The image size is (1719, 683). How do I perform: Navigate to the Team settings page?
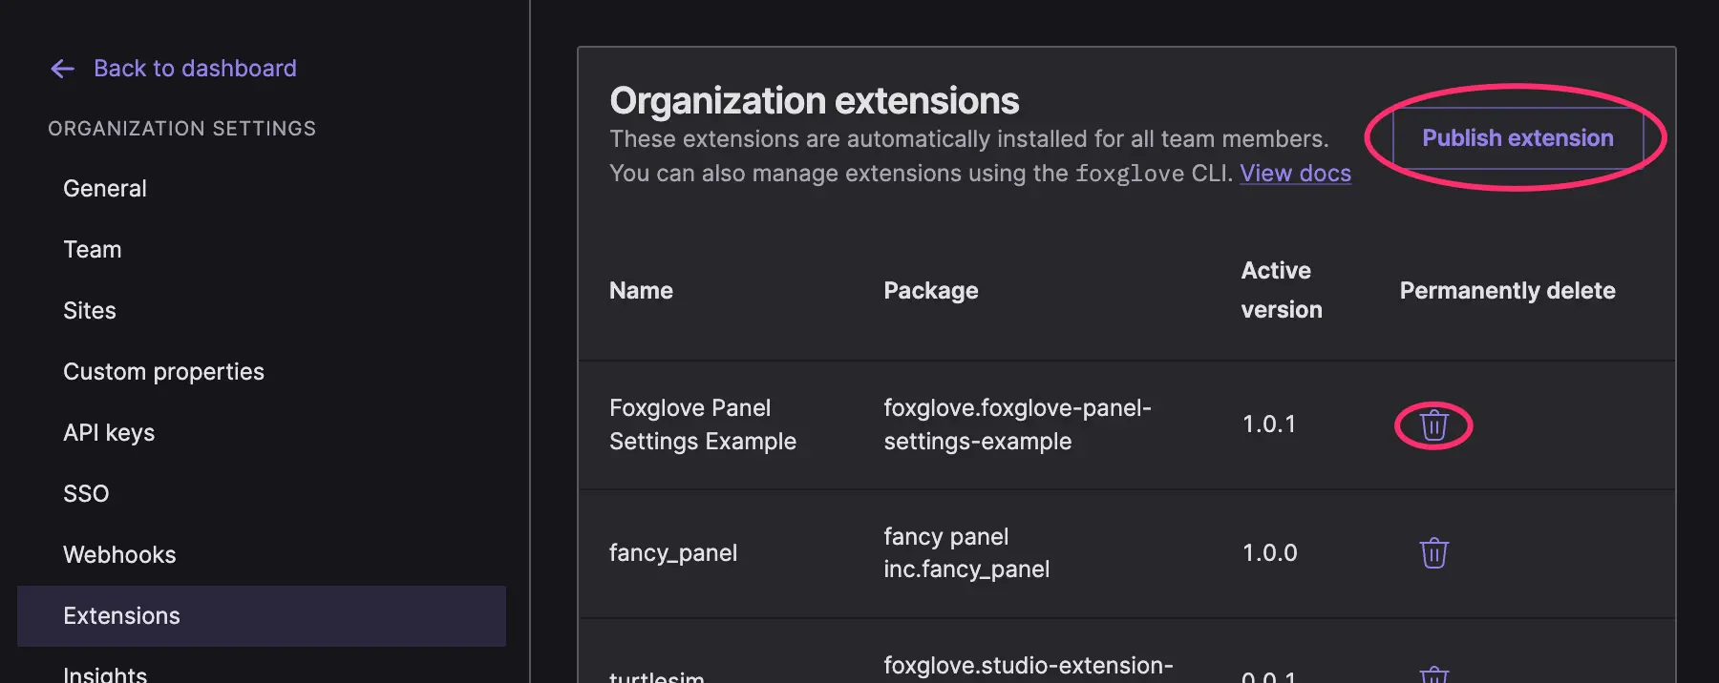pos(92,249)
